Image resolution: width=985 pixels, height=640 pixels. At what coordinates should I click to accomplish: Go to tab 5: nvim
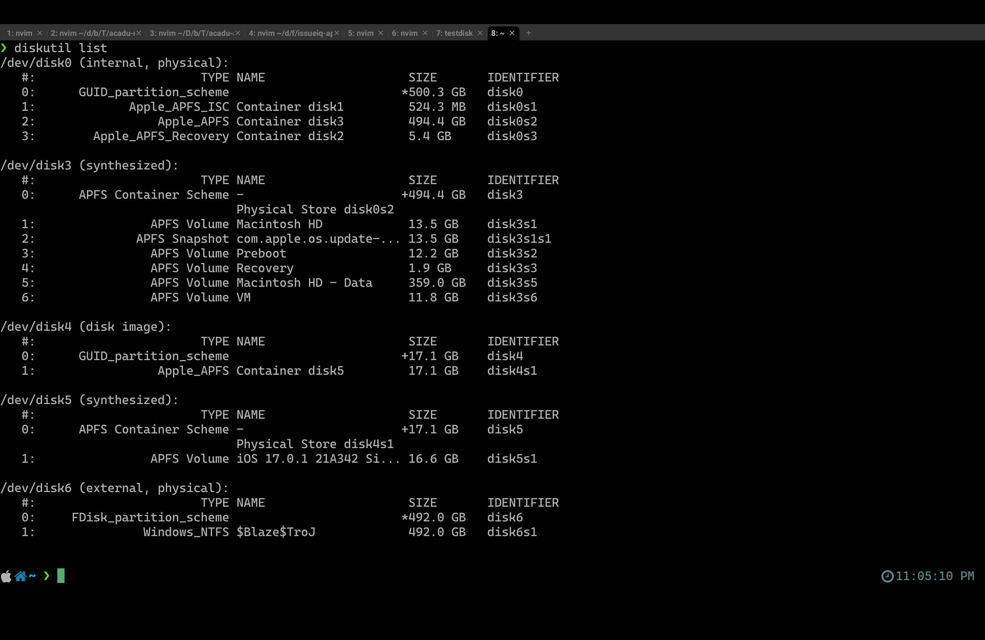click(361, 33)
